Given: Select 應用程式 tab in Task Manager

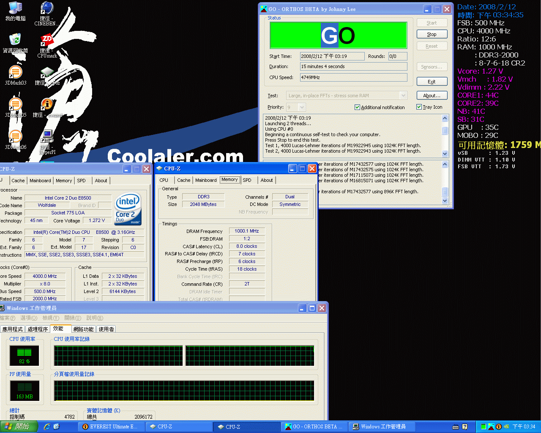Looking at the screenshot, I should tap(12, 329).
